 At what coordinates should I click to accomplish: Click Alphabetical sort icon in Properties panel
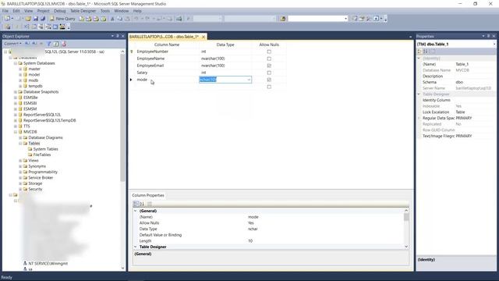click(x=426, y=52)
